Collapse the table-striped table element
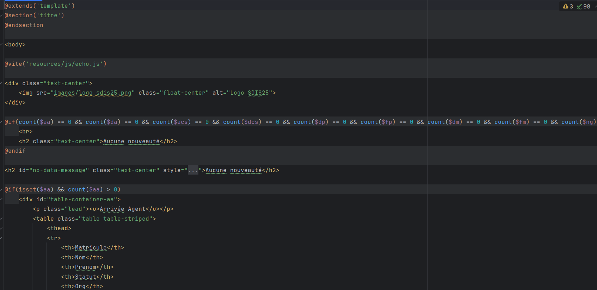This screenshot has height=290, width=597. click(x=1, y=219)
